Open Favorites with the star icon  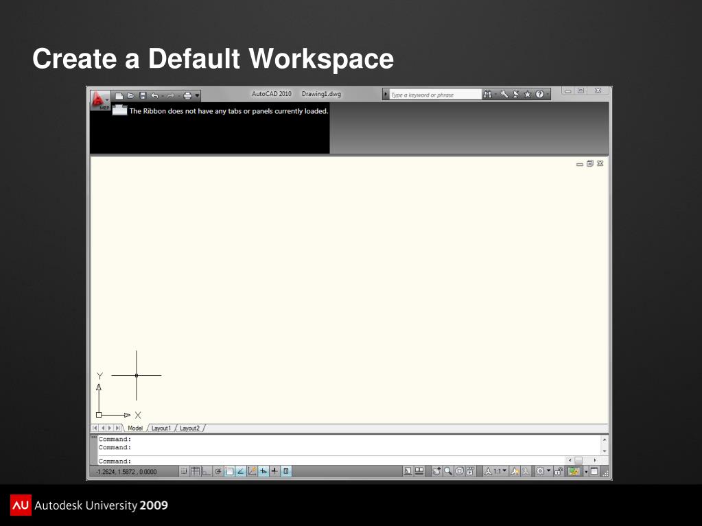click(x=528, y=95)
